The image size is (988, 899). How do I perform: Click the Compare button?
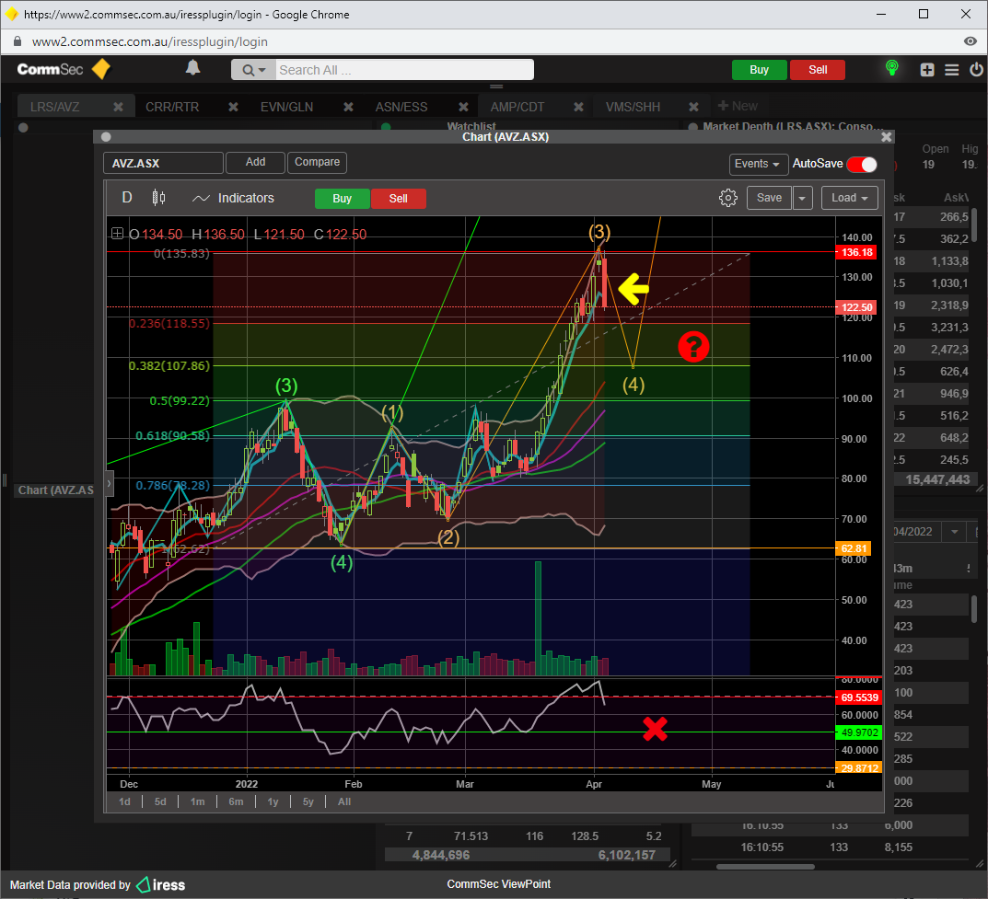pos(317,162)
